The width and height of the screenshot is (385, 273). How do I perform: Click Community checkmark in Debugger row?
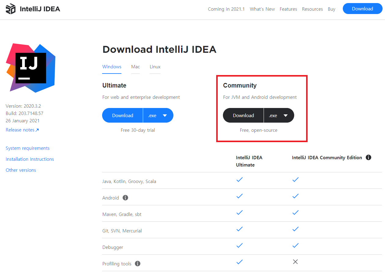pyautogui.click(x=295, y=246)
